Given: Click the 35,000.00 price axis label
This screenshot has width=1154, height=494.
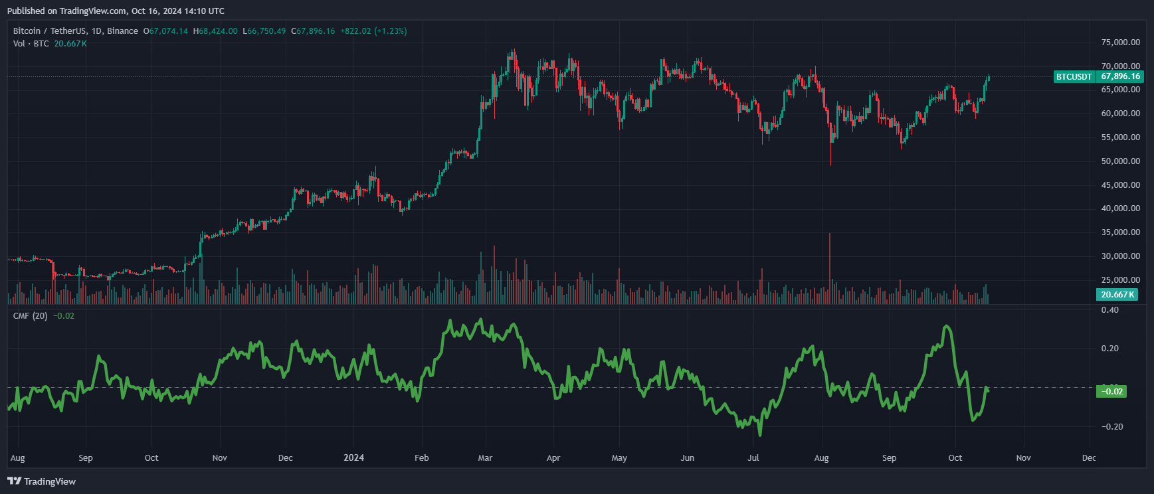Looking at the screenshot, I should (1121, 232).
